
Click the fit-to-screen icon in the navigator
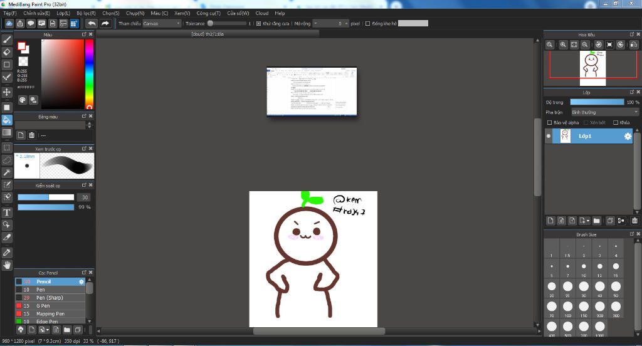point(574,45)
